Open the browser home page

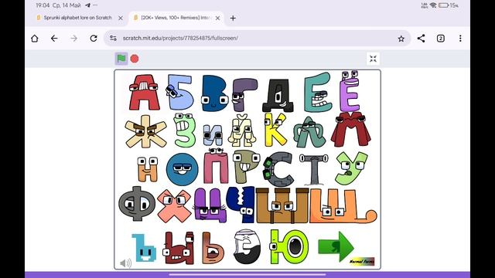pos(35,39)
